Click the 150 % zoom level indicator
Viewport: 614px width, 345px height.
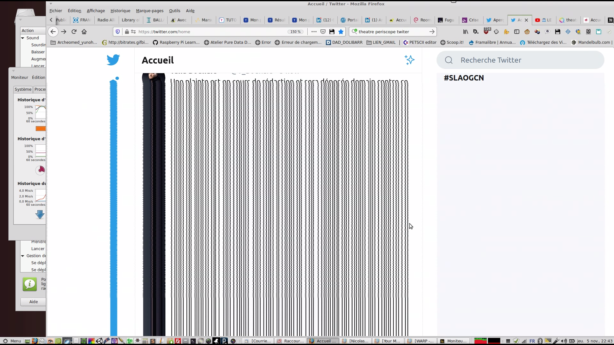(x=295, y=32)
